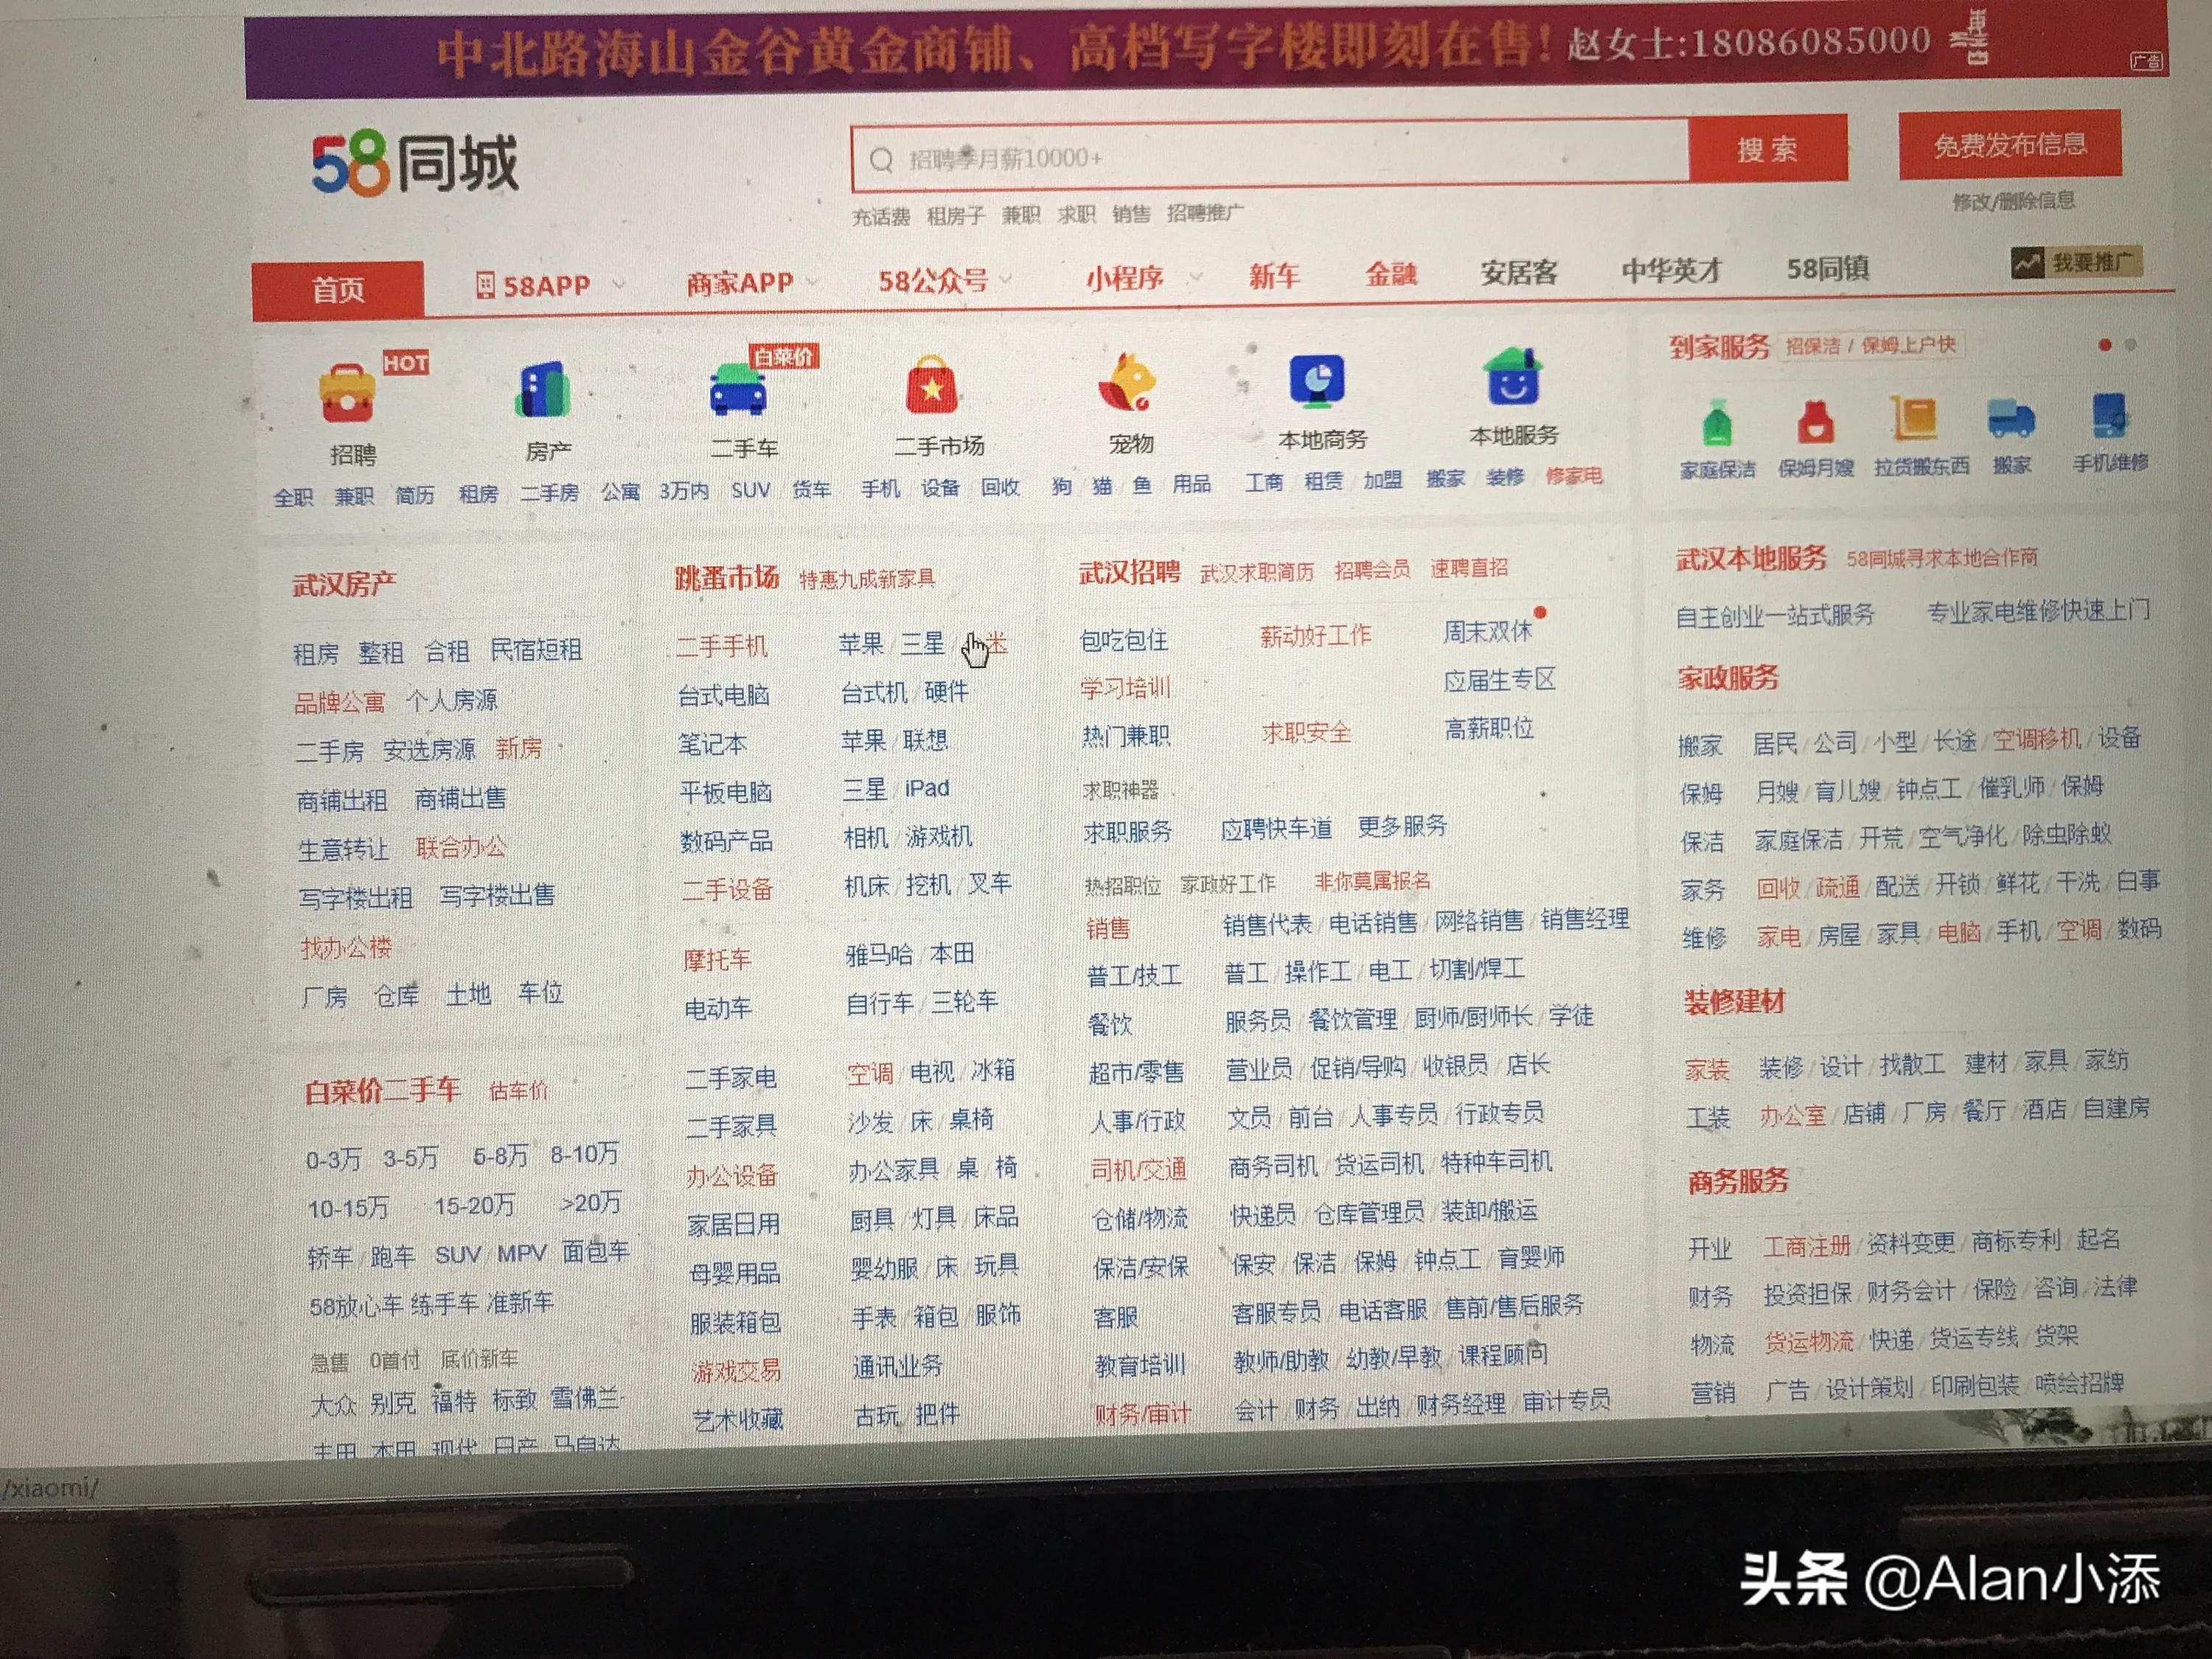Click the search magnifier icon
The image size is (2212, 1659).
pos(881,160)
